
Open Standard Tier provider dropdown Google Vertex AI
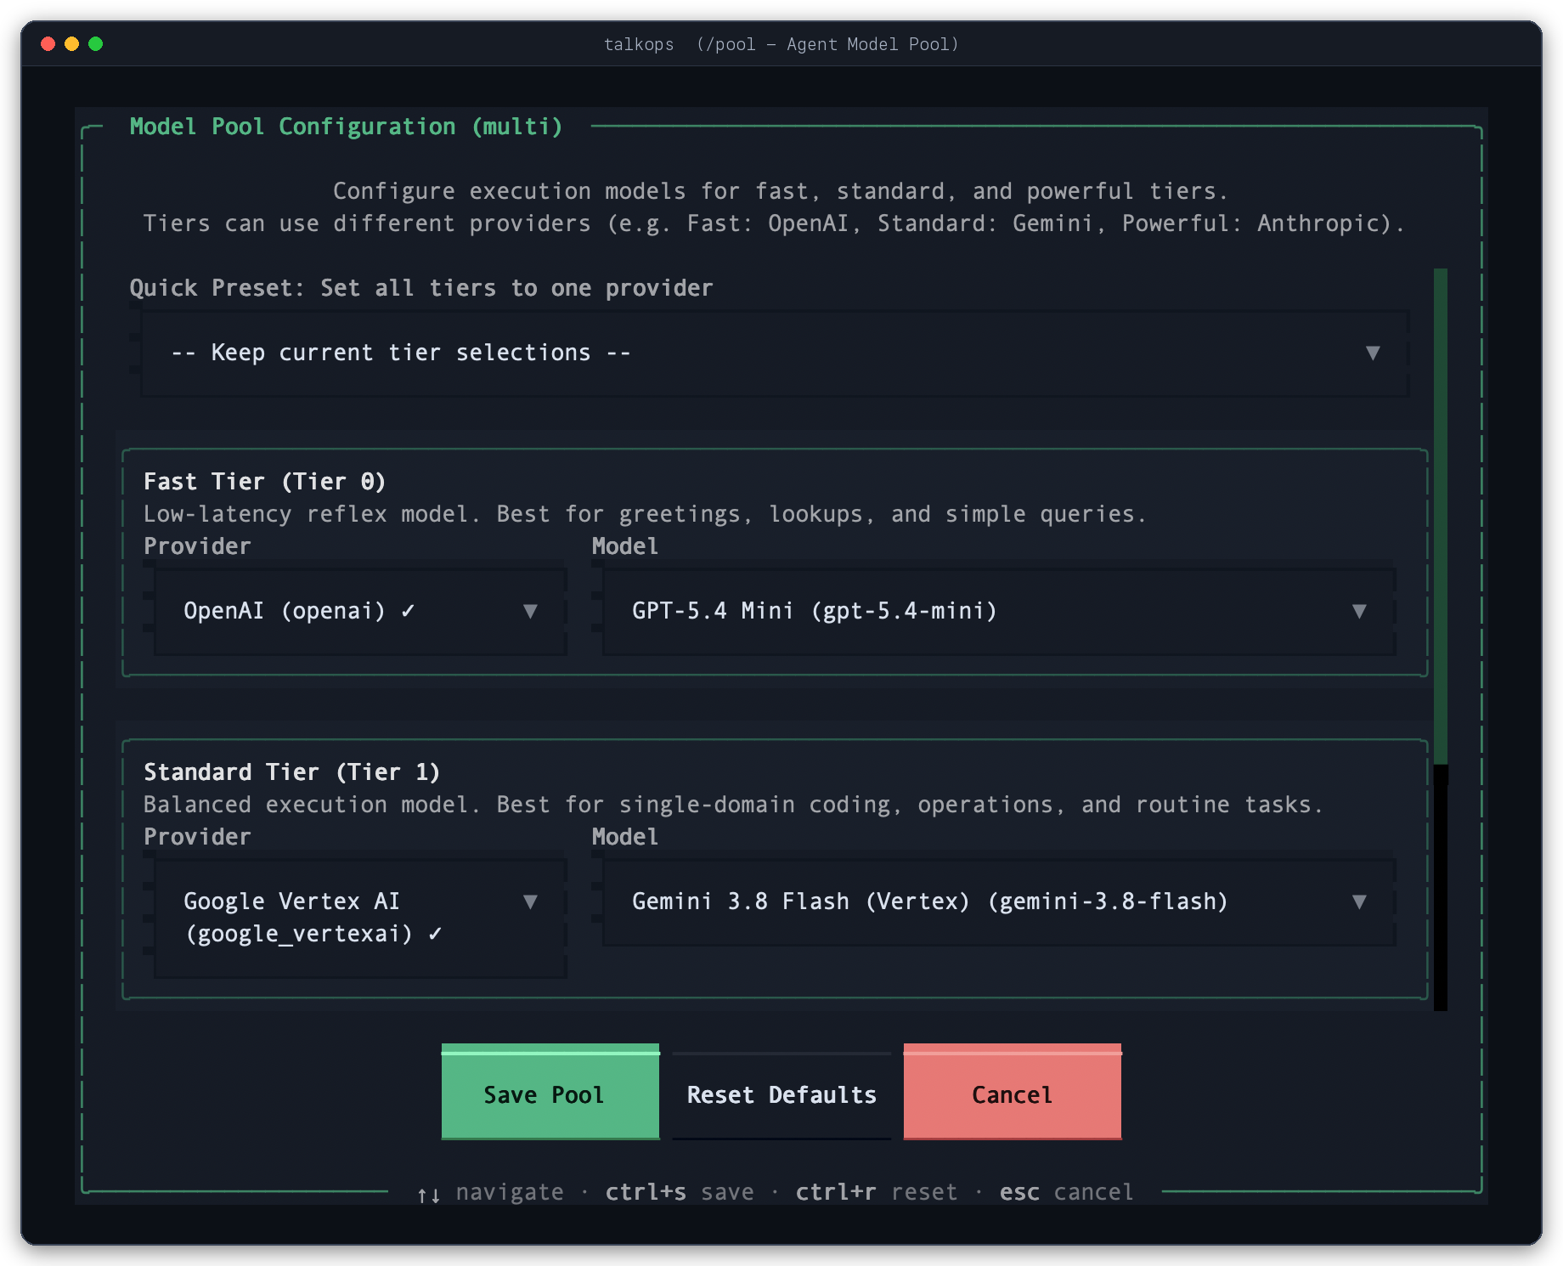pos(360,918)
